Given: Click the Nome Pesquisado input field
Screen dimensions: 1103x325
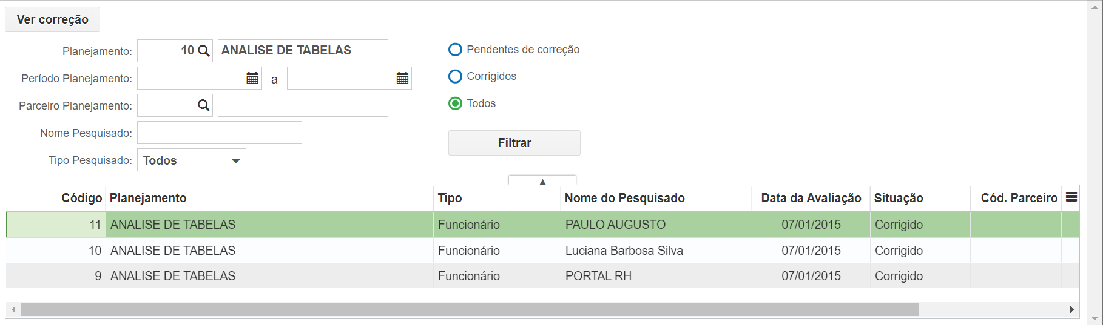Looking at the screenshot, I should 220,133.
